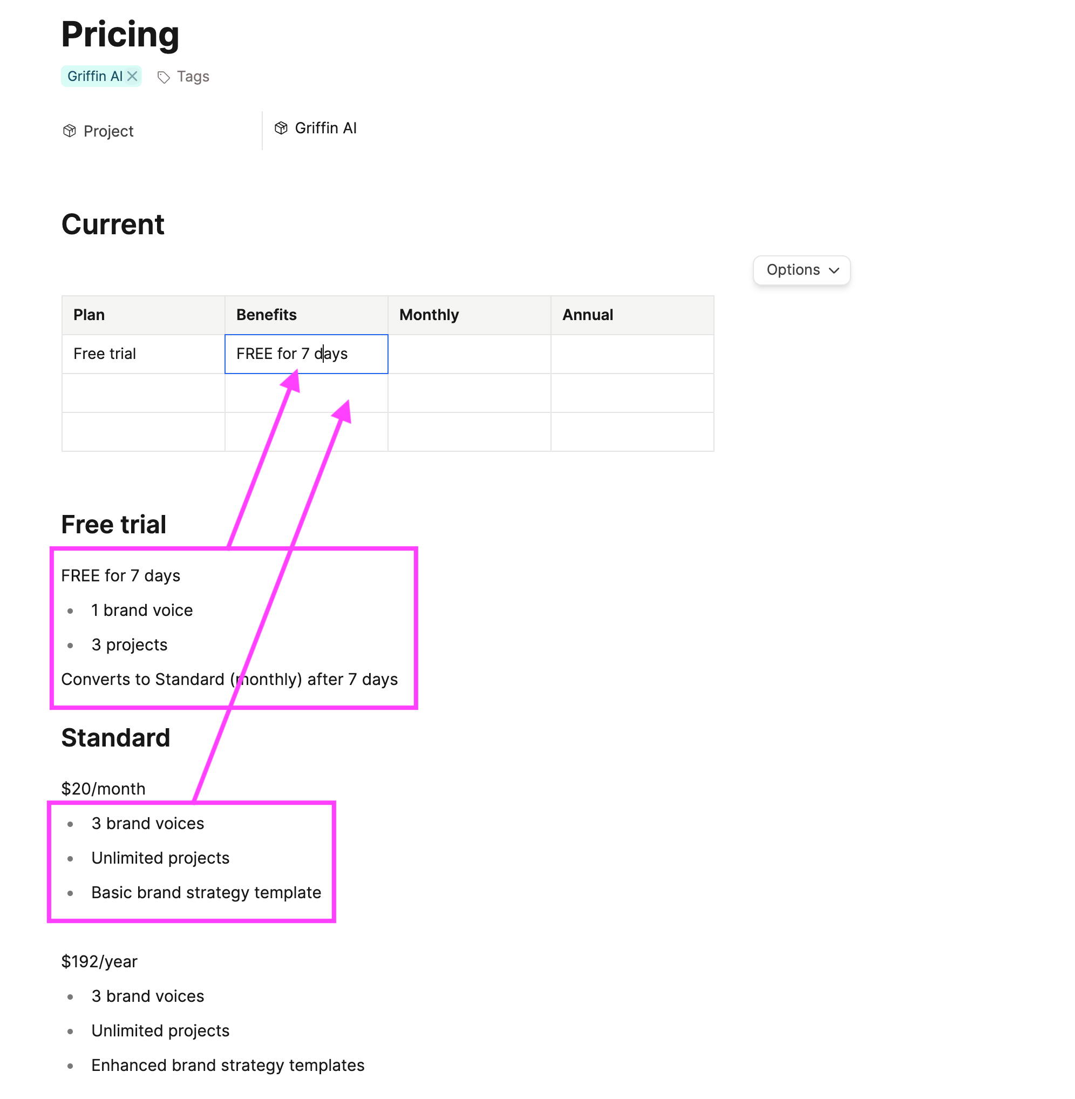Click the Standard heading
Viewport: 1075px width, 1099px height.
(x=115, y=737)
